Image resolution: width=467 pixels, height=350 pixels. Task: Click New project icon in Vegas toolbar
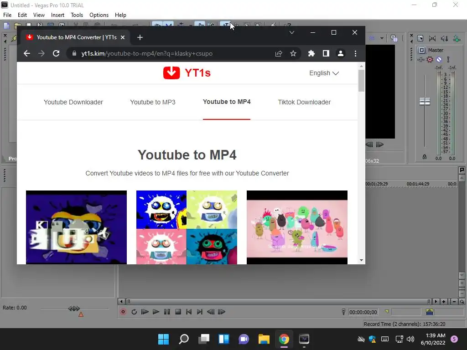[6, 26]
